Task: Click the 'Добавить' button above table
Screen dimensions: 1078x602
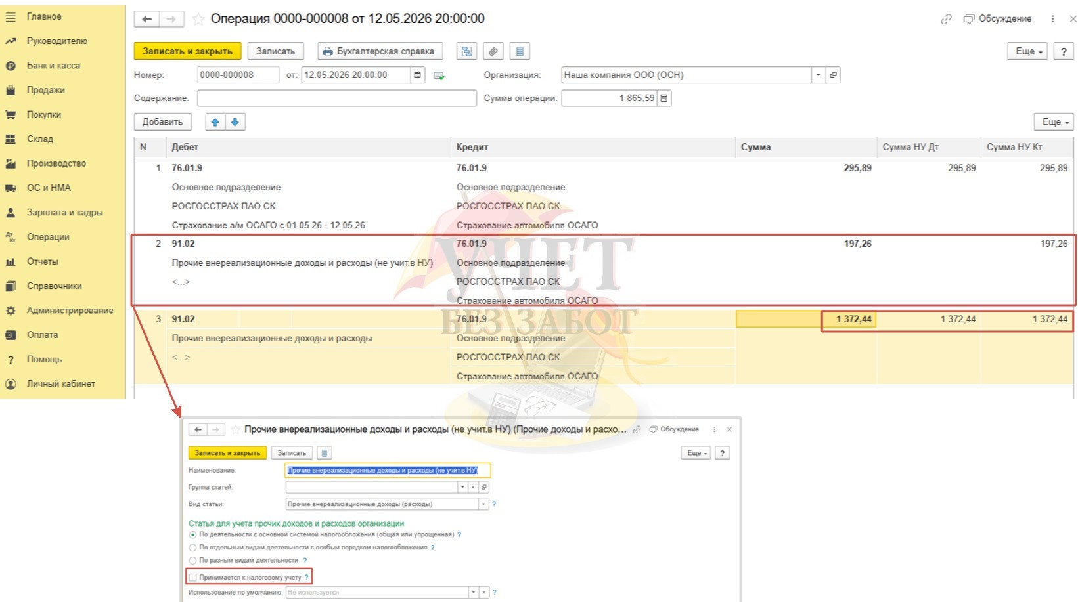Action: [x=162, y=122]
